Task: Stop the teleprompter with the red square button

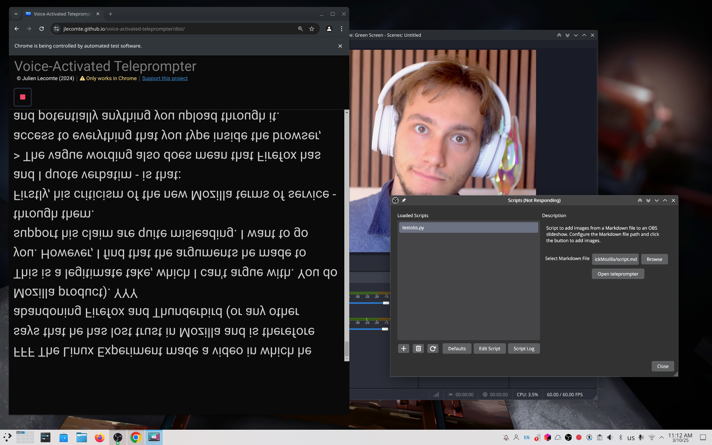Action: pos(22,97)
